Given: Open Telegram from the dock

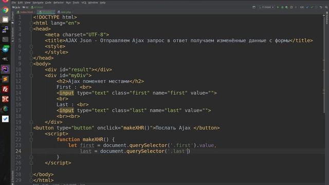Looking at the screenshot, I should 5,49.
